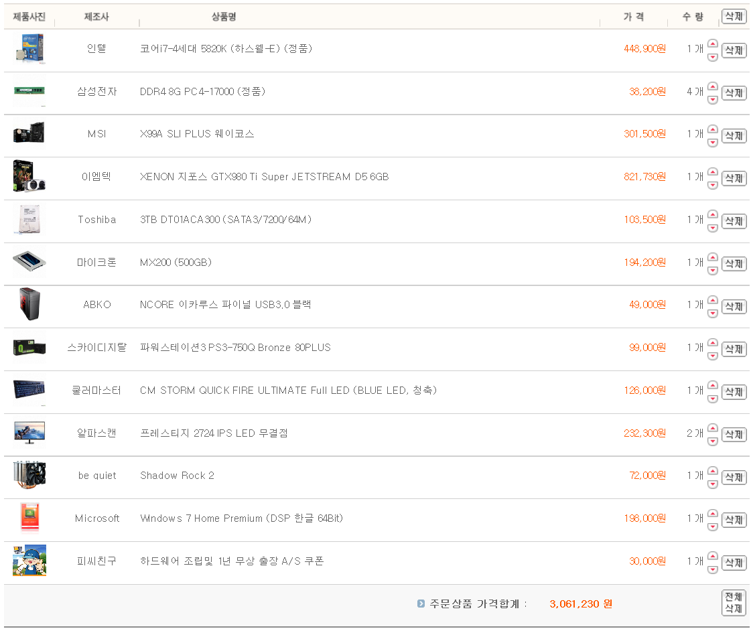Viewport: 753px width, 631px height.
Task: Delete the Toshiba 3TB DT01ACA300 row
Action: (x=734, y=221)
